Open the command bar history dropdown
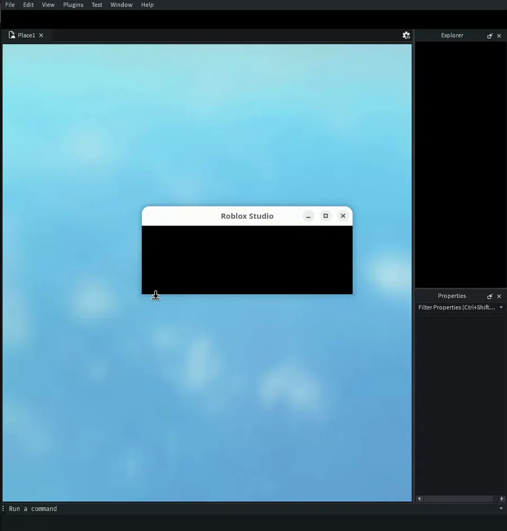This screenshot has height=531, width=507. (x=501, y=508)
